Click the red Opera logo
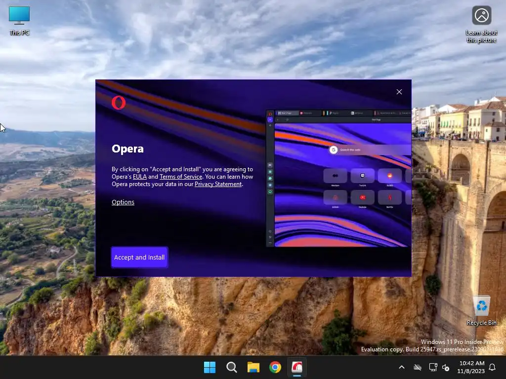Image resolution: width=506 pixels, height=379 pixels. pyautogui.click(x=119, y=103)
